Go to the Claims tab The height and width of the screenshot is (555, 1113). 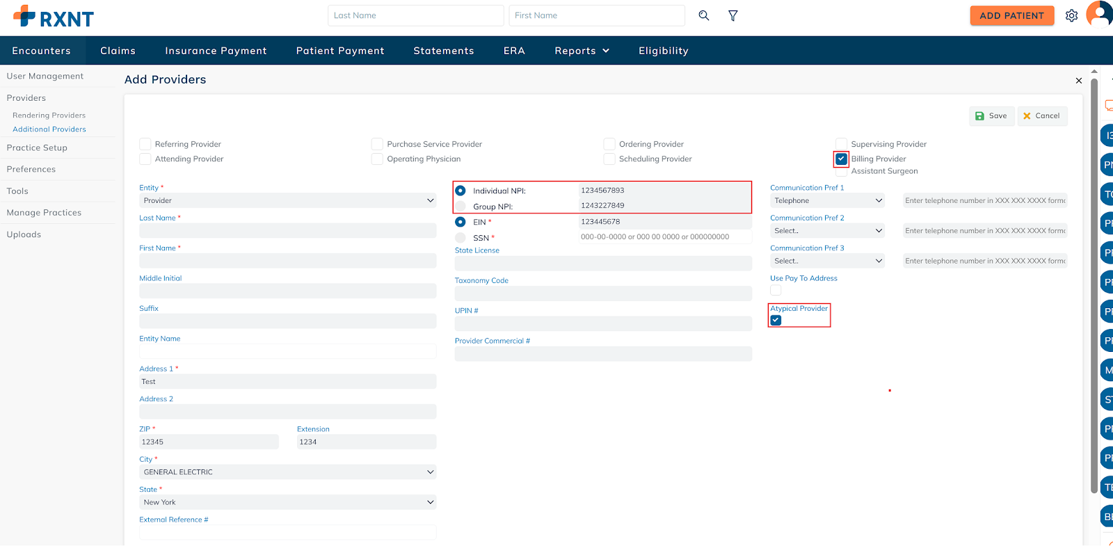(118, 51)
